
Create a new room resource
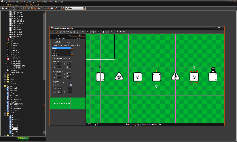(x=52, y=8)
